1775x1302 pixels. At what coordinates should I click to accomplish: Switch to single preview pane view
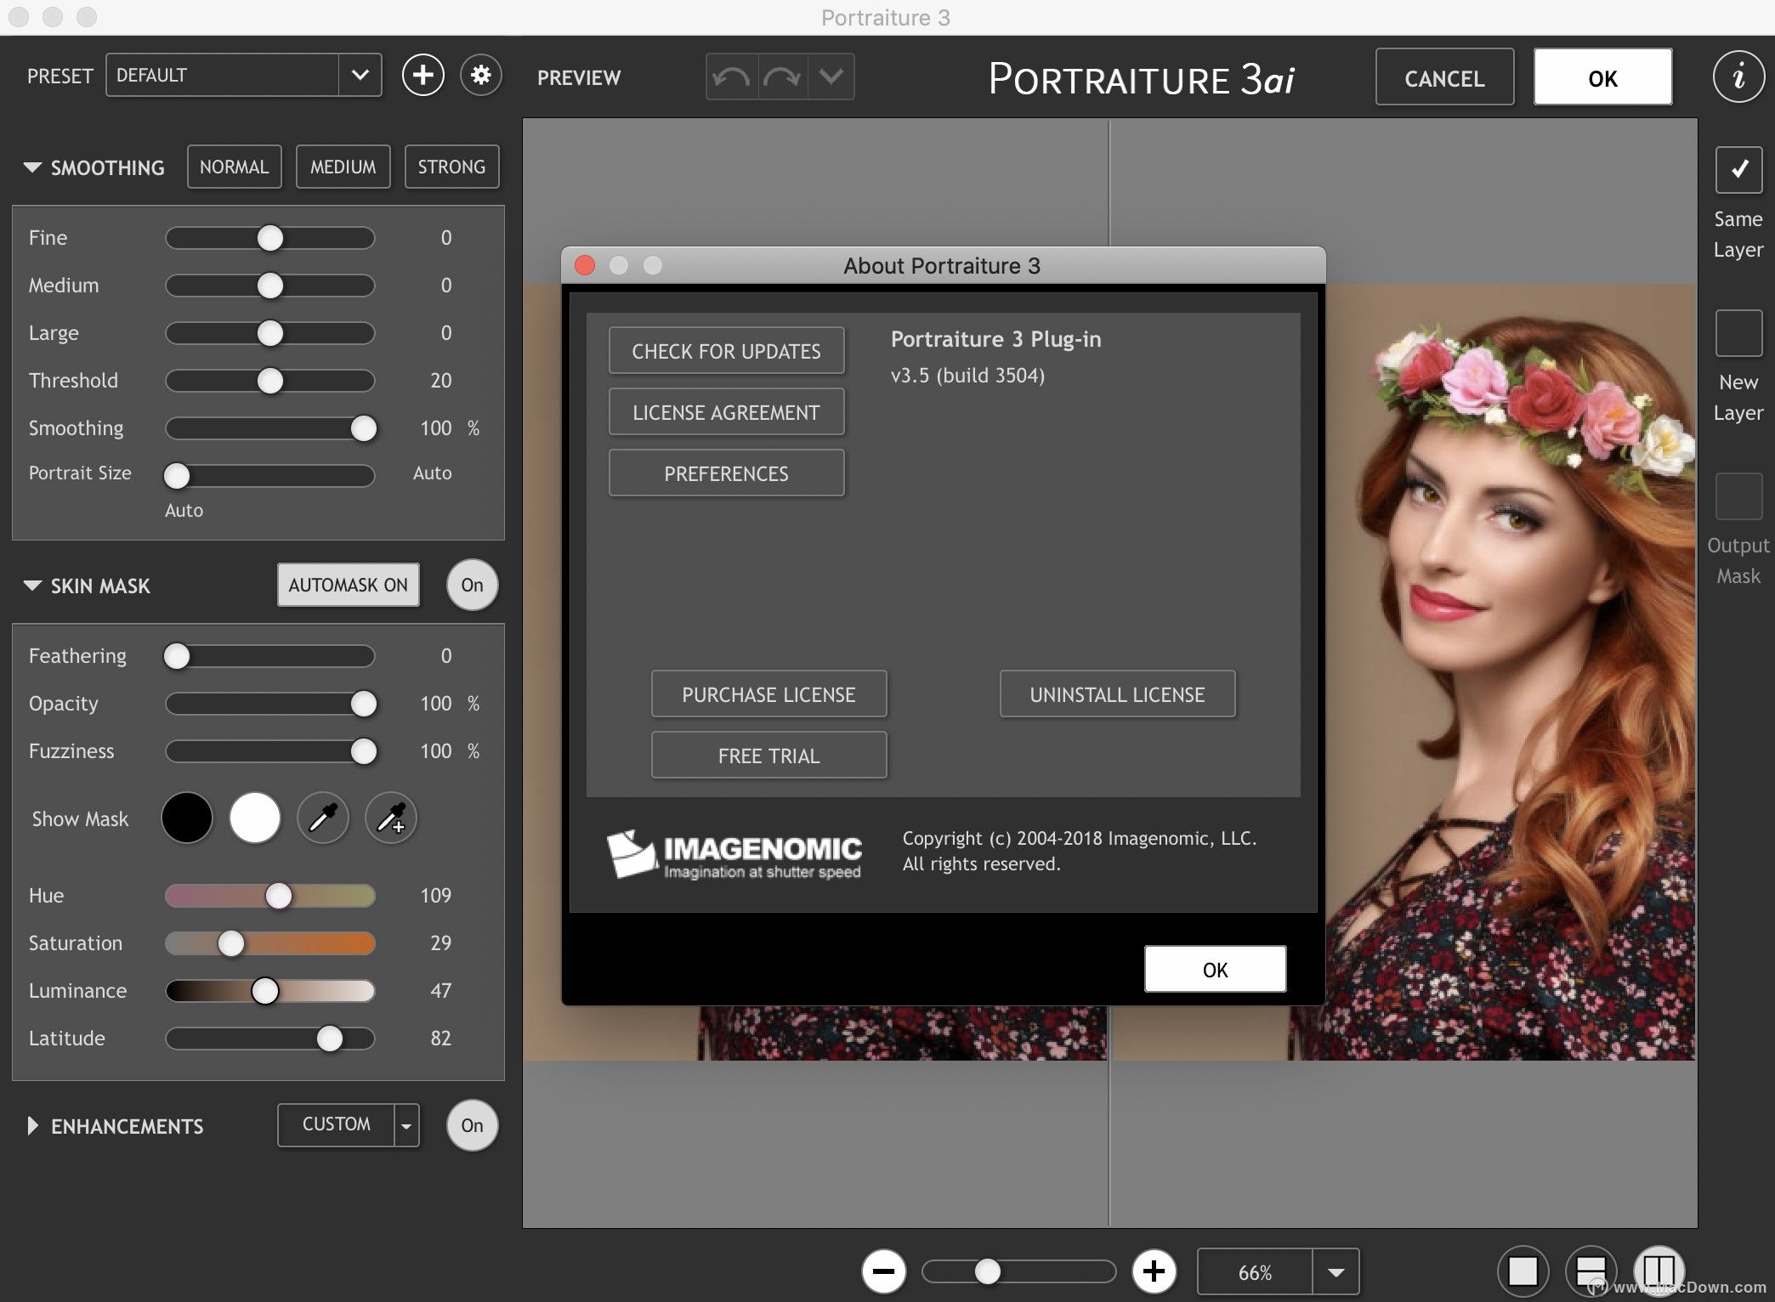[x=1523, y=1271]
